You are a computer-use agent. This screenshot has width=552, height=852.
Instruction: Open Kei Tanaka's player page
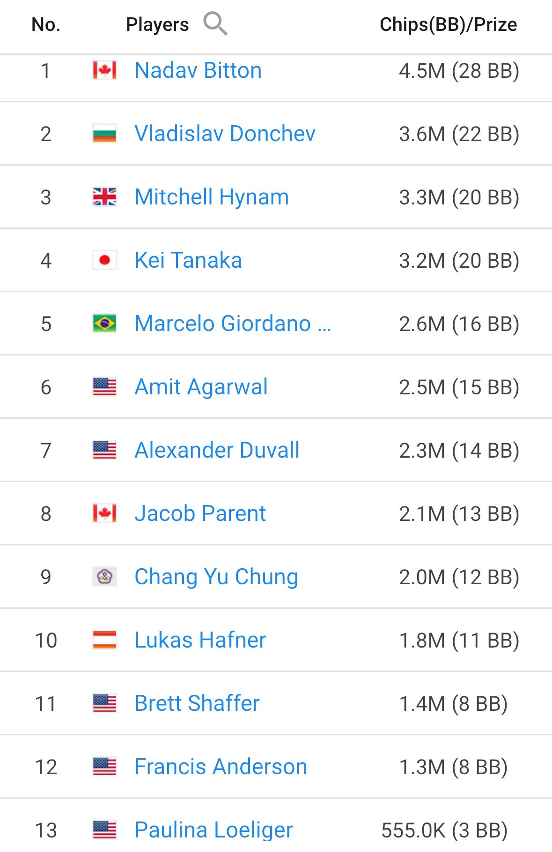[188, 261]
